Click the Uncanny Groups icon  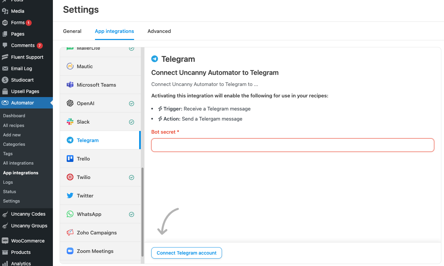(5, 226)
